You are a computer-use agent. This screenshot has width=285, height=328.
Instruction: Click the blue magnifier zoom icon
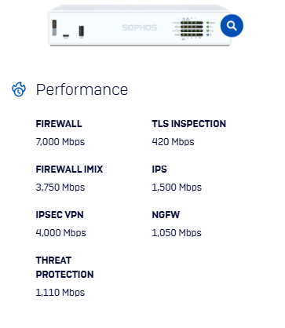click(232, 26)
